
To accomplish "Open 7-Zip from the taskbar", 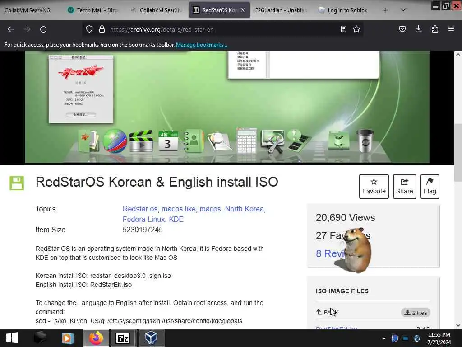I will 123,338.
